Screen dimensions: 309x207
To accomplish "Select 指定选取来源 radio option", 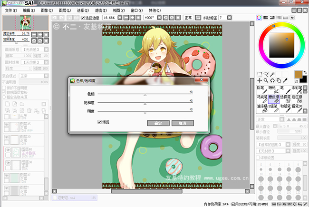I will tap(4, 97).
